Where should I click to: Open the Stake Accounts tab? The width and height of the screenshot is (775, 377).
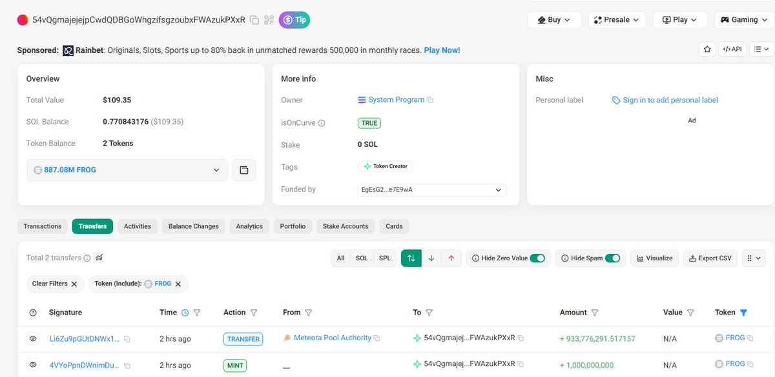[346, 226]
